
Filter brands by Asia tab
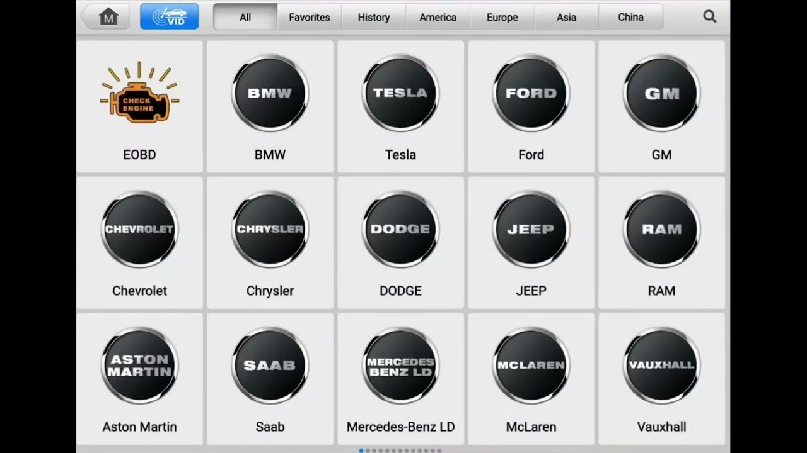[567, 17]
